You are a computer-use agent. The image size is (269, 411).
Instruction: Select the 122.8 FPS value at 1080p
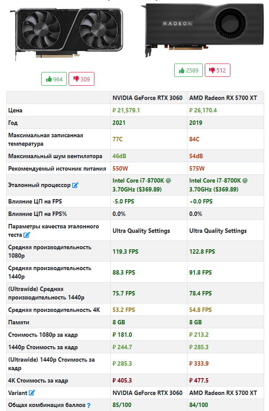tap(202, 251)
